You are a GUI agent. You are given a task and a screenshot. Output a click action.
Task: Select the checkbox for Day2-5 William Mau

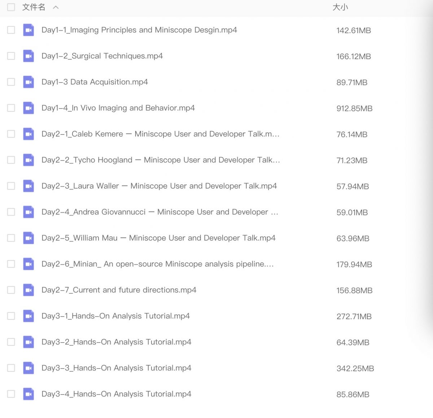coord(11,238)
